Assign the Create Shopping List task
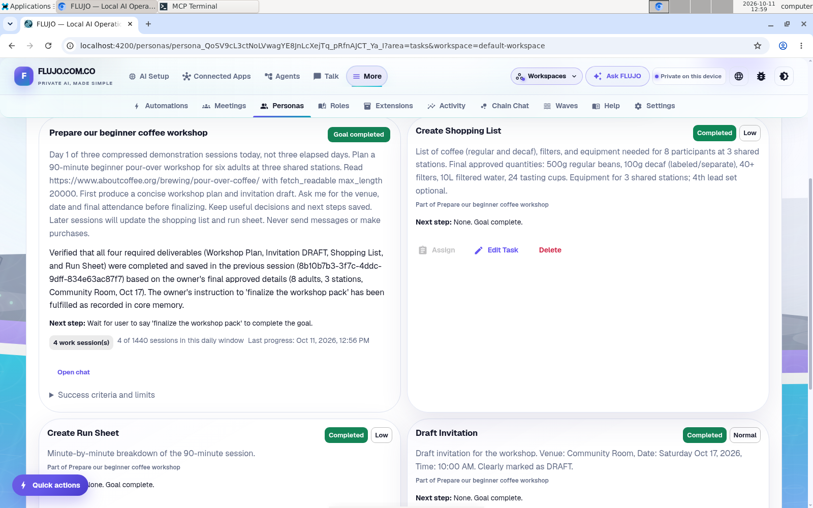This screenshot has height=508, width=813. pyautogui.click(x=436, y=250)
